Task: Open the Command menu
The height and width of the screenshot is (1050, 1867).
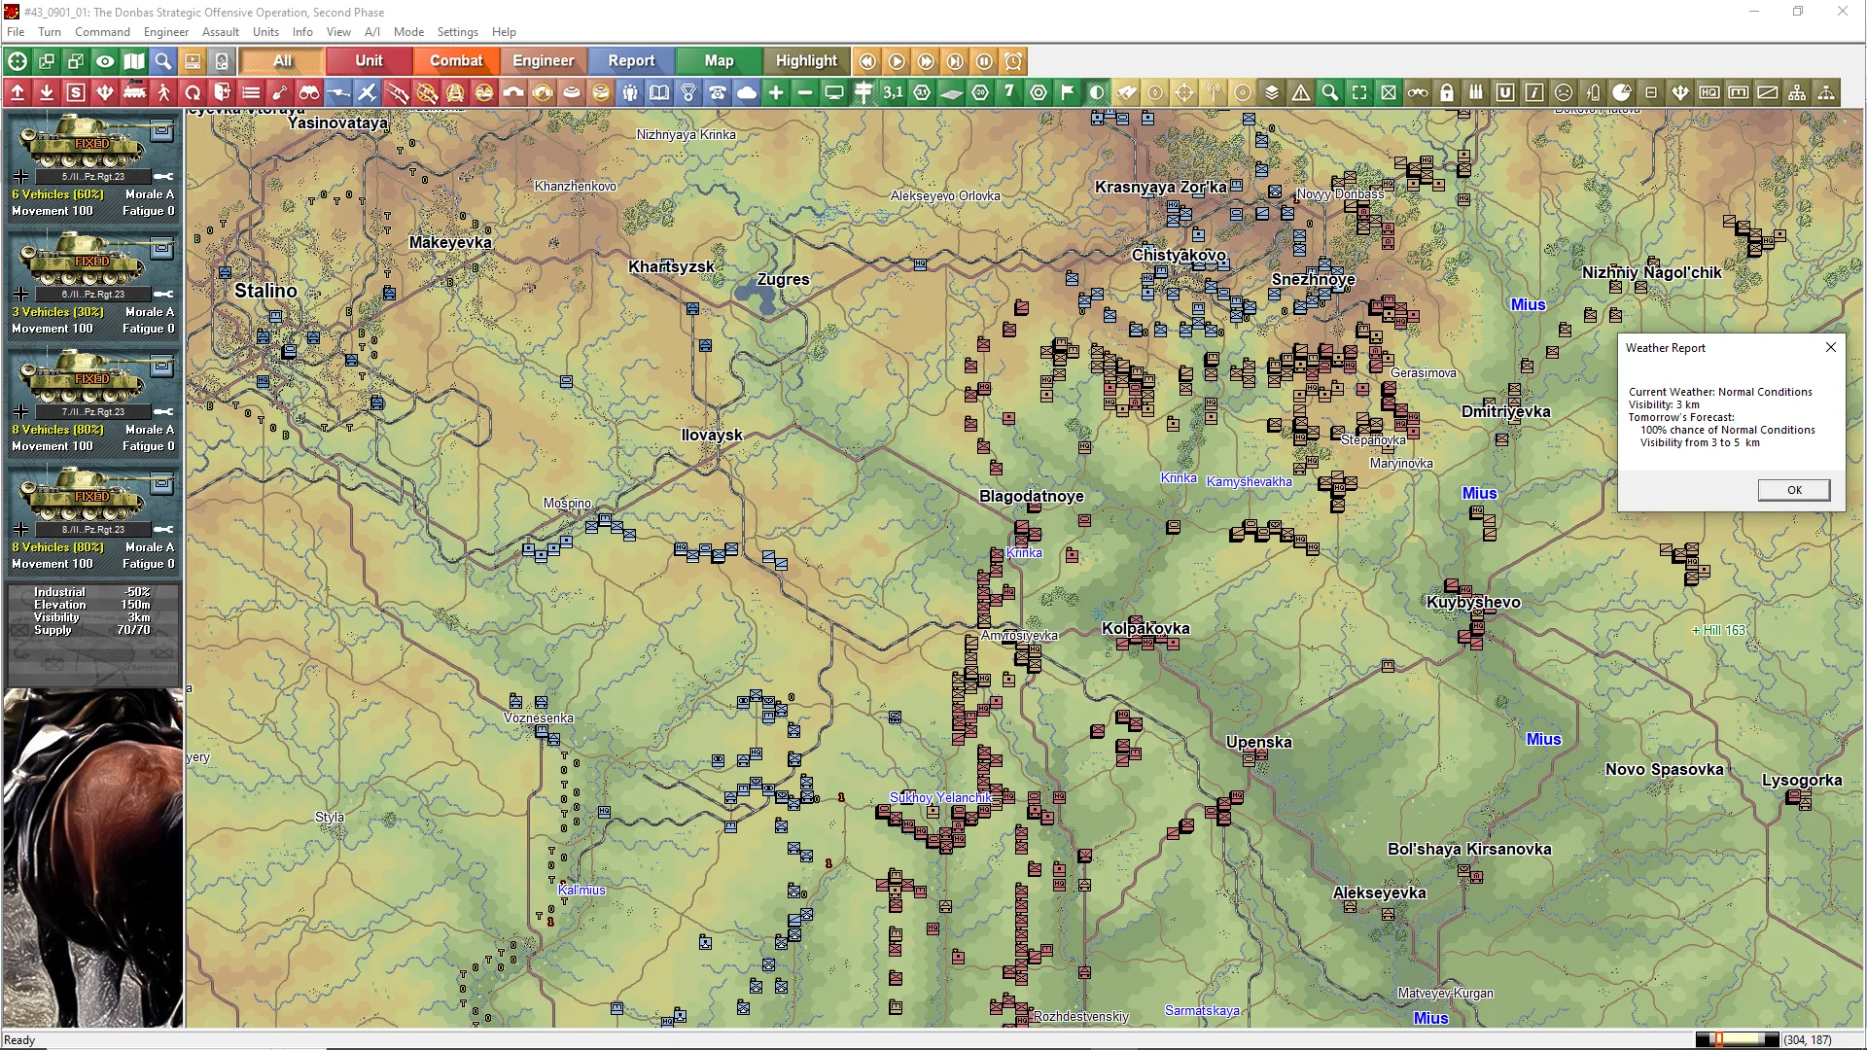Action: tap(102, 32)
